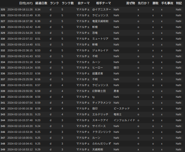Select the 幻影騎士団 opponent theme cell

tap(99, 91)
